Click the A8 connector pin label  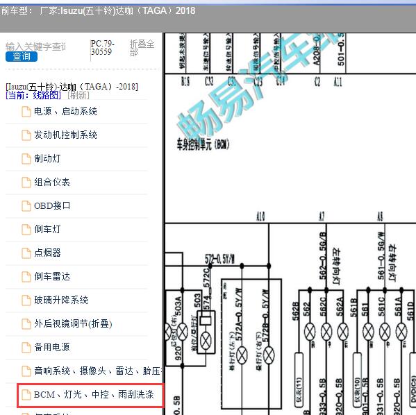pos(380,217)
